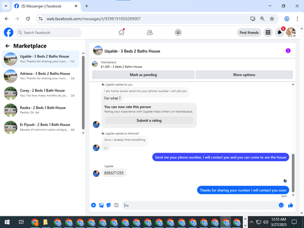
Task: Click Submit a rating button
Action: [x=149, y=120]
